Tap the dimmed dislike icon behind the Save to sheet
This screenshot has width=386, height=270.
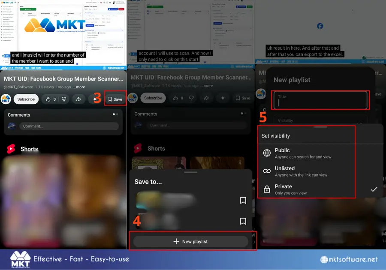coord(191,98)
